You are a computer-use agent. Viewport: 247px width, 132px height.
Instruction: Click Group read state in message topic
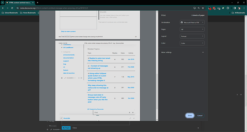tap(98, 98)
